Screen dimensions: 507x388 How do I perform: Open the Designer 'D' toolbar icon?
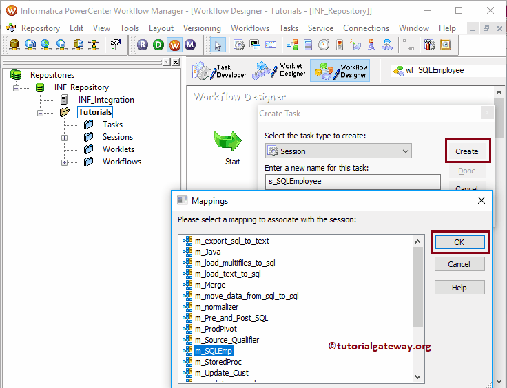coord(158,45)
